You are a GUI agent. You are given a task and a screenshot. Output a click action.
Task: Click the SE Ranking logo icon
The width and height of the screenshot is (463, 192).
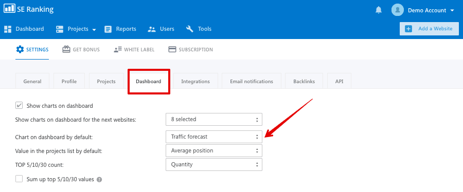click(x=9, y=9)
